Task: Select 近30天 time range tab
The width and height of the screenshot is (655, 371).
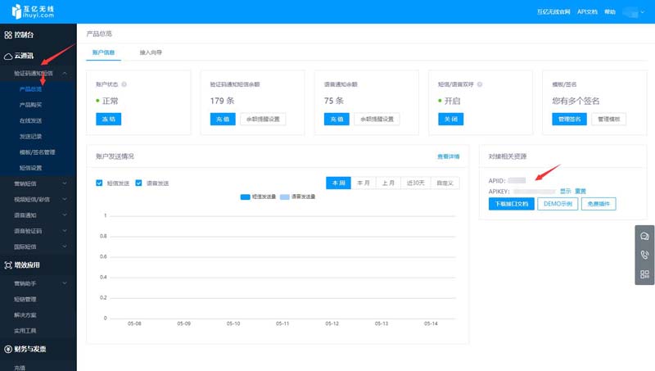Action: tap(415, 183)
